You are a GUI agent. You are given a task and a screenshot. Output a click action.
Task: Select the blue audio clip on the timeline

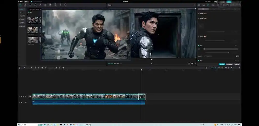click(x=89, y=103)
